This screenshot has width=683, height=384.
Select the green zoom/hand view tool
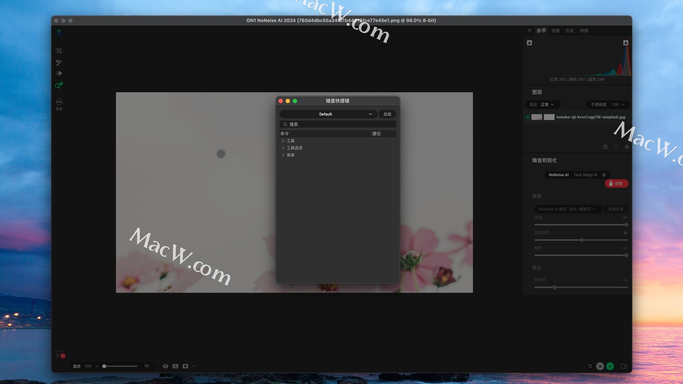[x=59, y=85]
